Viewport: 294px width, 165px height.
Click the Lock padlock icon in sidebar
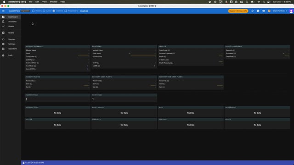point(3,55)
